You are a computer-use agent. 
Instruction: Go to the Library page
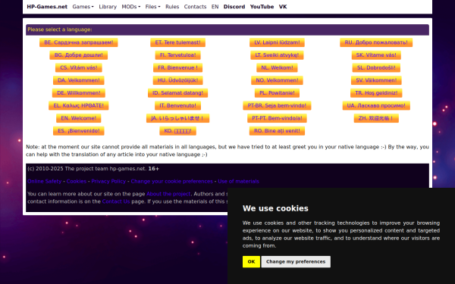coord(108,7)
